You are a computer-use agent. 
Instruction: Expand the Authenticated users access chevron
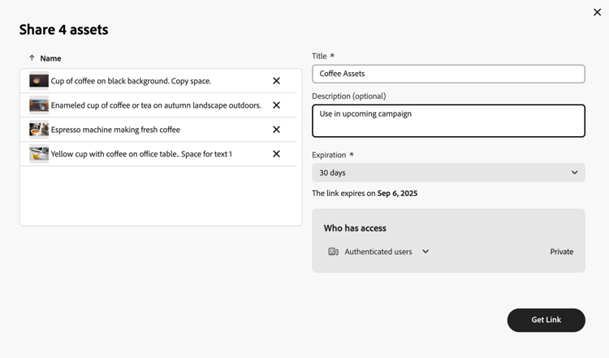pos(425,252)
